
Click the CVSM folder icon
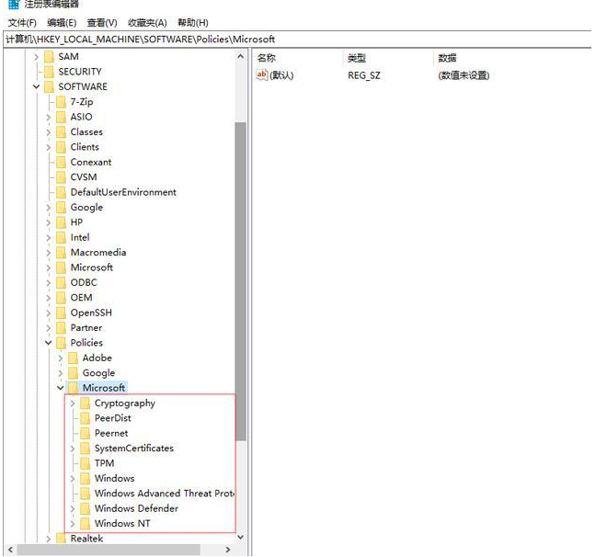pyautogui.click(x=61, y=177)
